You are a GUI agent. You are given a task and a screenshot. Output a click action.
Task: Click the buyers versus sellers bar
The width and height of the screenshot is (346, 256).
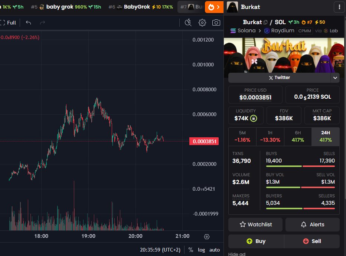[300, 209]
